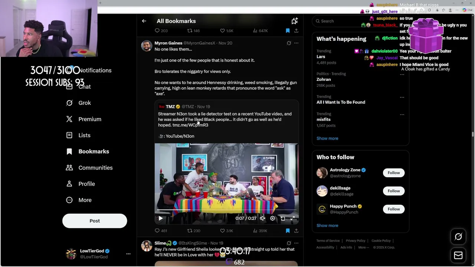Toggle picture-in-picture on the video
The width and height of the screenshot is (475, 267).
click(283, 218)
